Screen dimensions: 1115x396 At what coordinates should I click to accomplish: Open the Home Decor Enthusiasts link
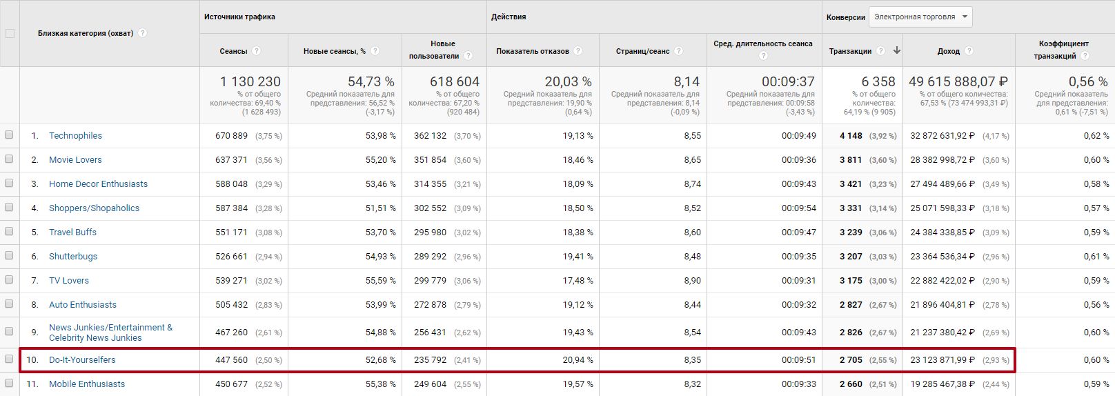98,184
